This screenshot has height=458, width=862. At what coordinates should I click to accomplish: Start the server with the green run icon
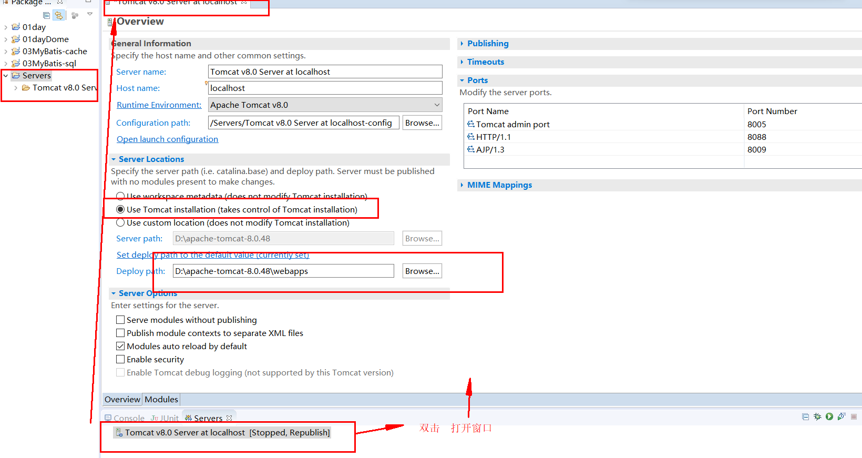(829, 416)
